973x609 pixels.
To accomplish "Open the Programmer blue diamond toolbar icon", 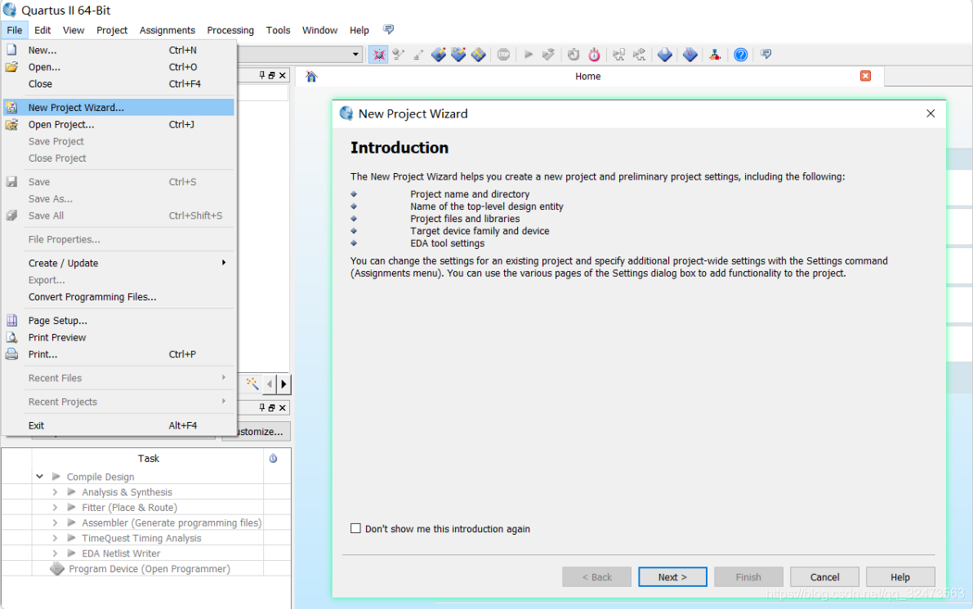I will pyautogui.click(x=664, y=55).
